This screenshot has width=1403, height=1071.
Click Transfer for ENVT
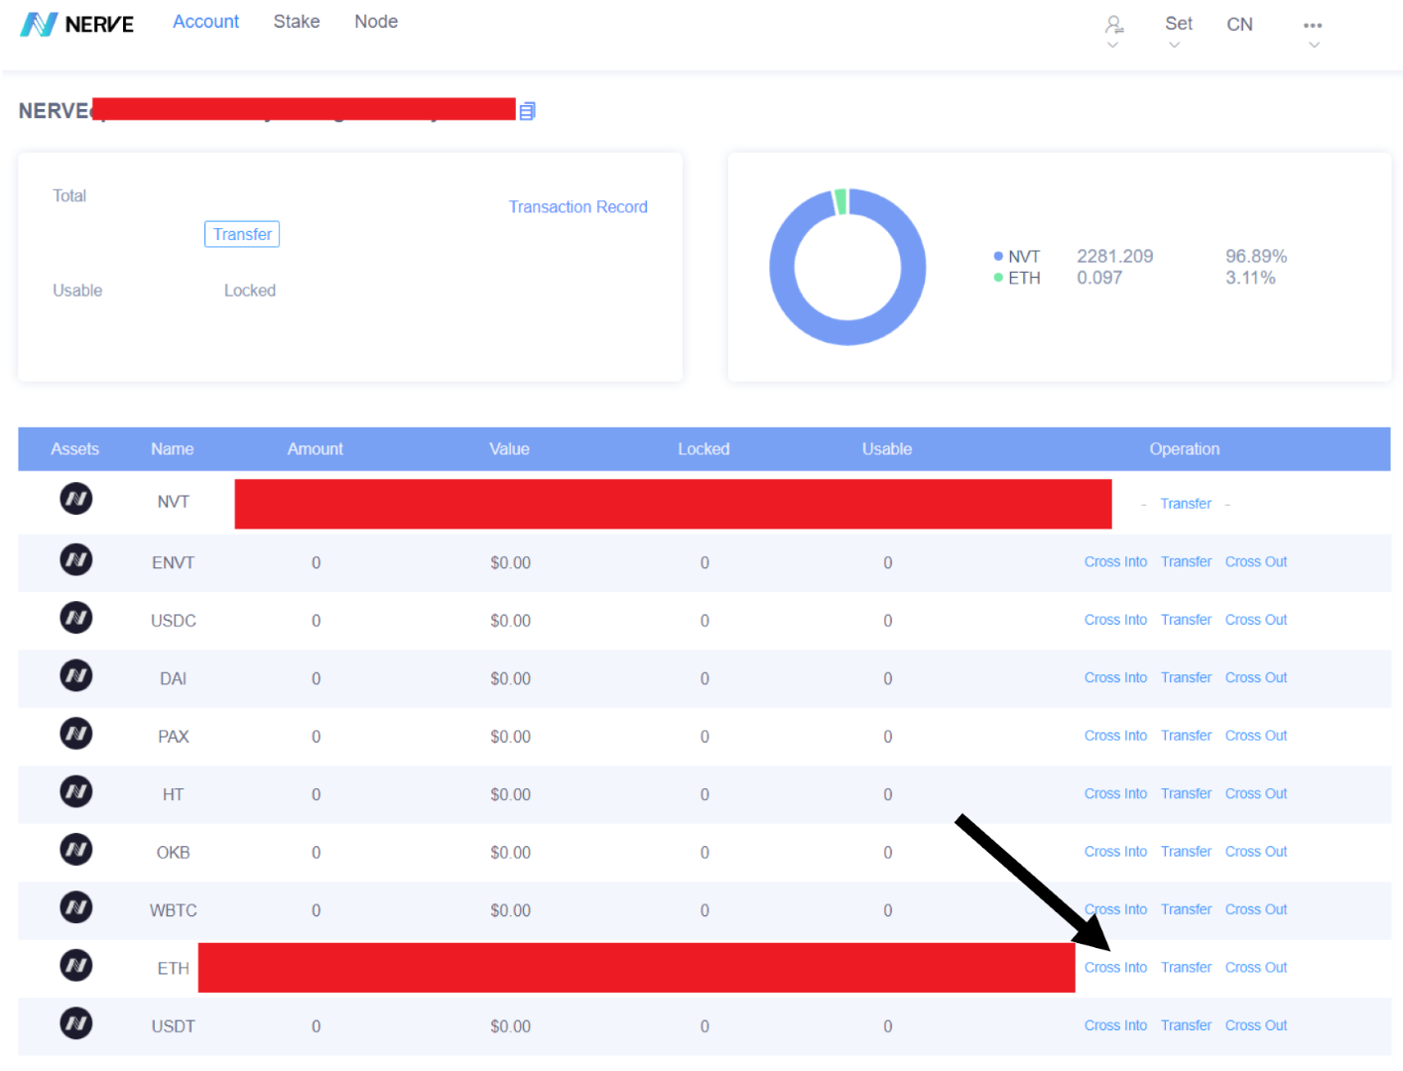pos(1186,561)
